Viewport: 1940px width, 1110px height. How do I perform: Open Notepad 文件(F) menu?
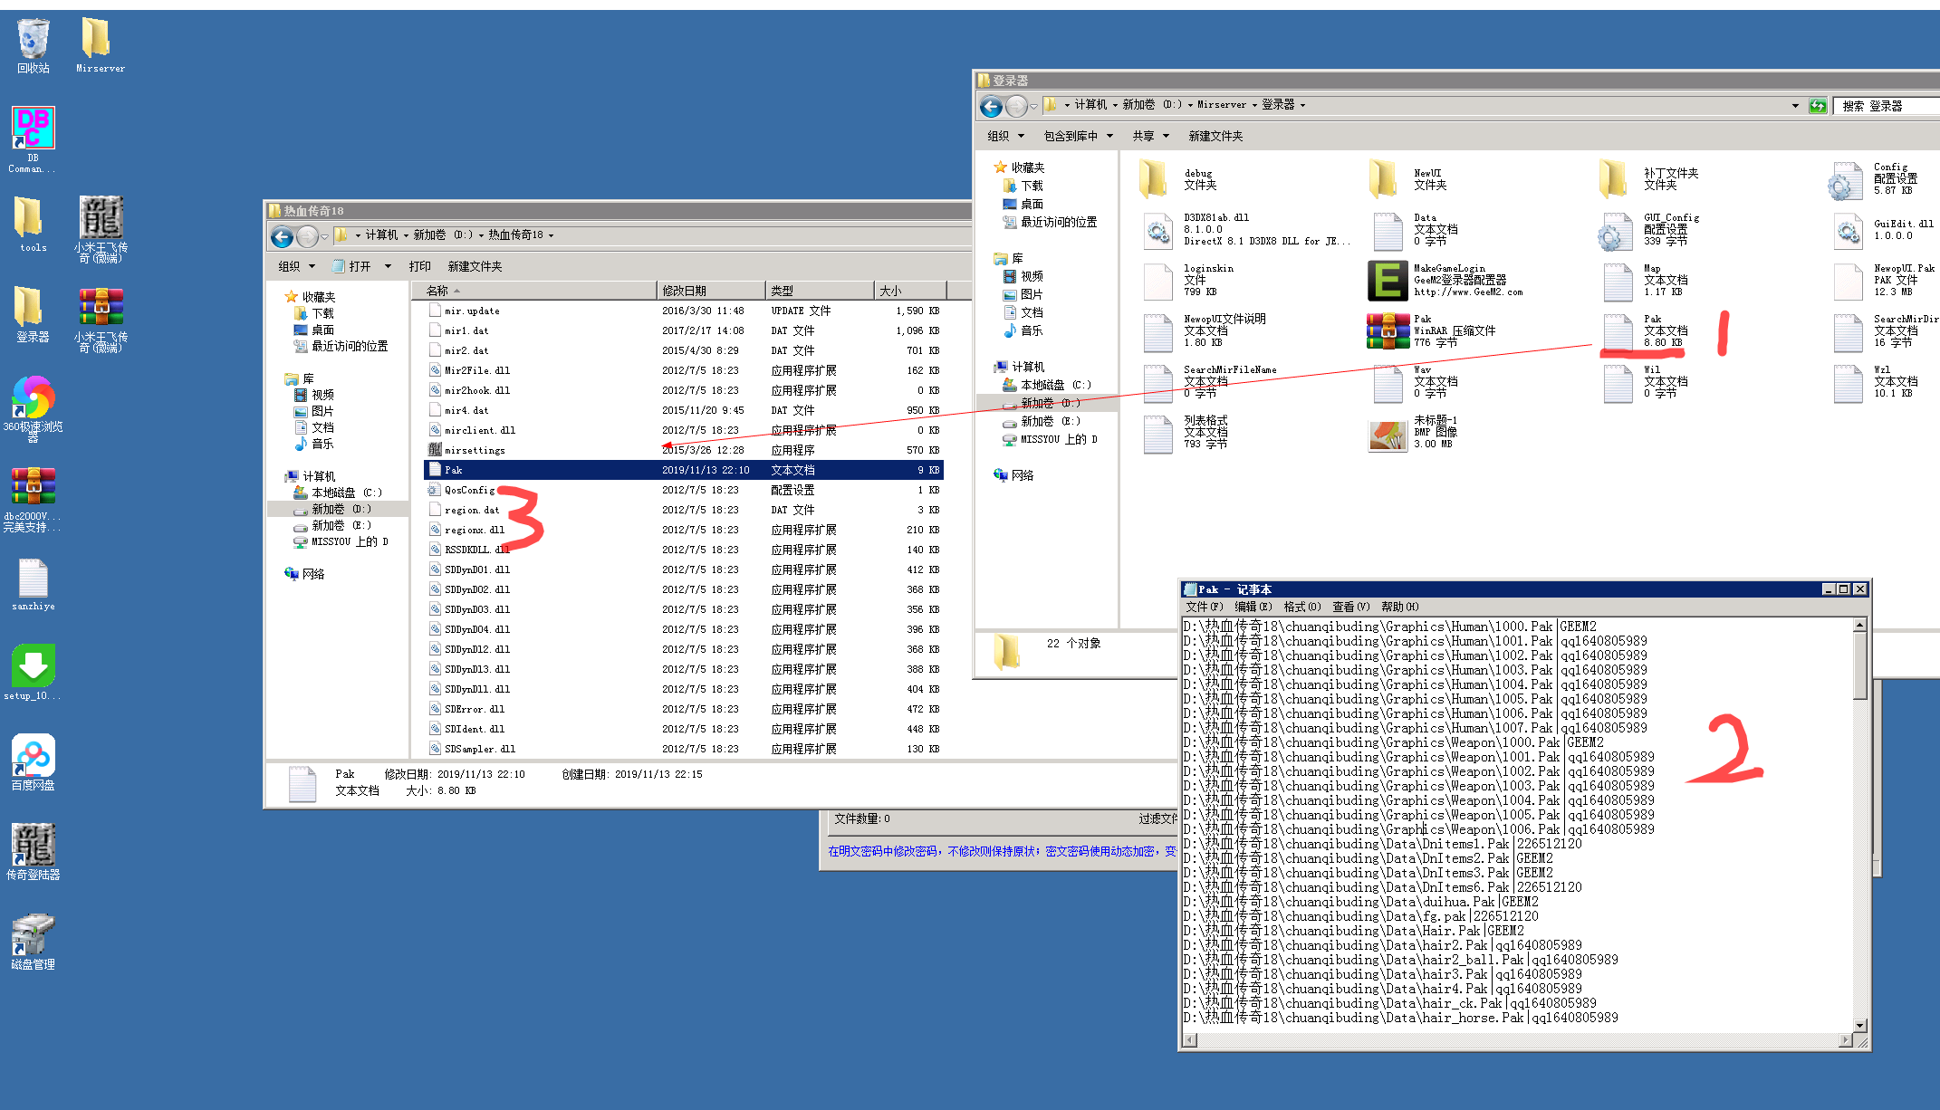pyautogui.click(x=1204, y=607)
